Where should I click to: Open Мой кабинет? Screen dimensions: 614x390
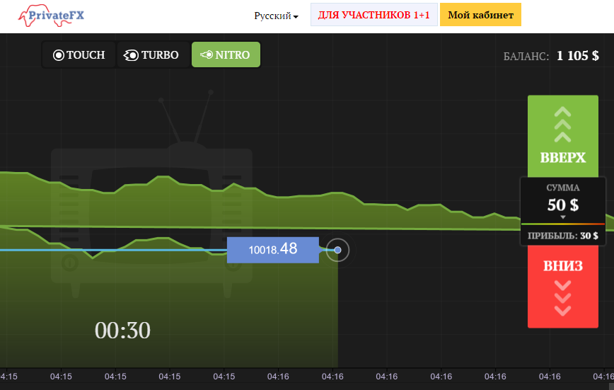(x=480, y=15)
